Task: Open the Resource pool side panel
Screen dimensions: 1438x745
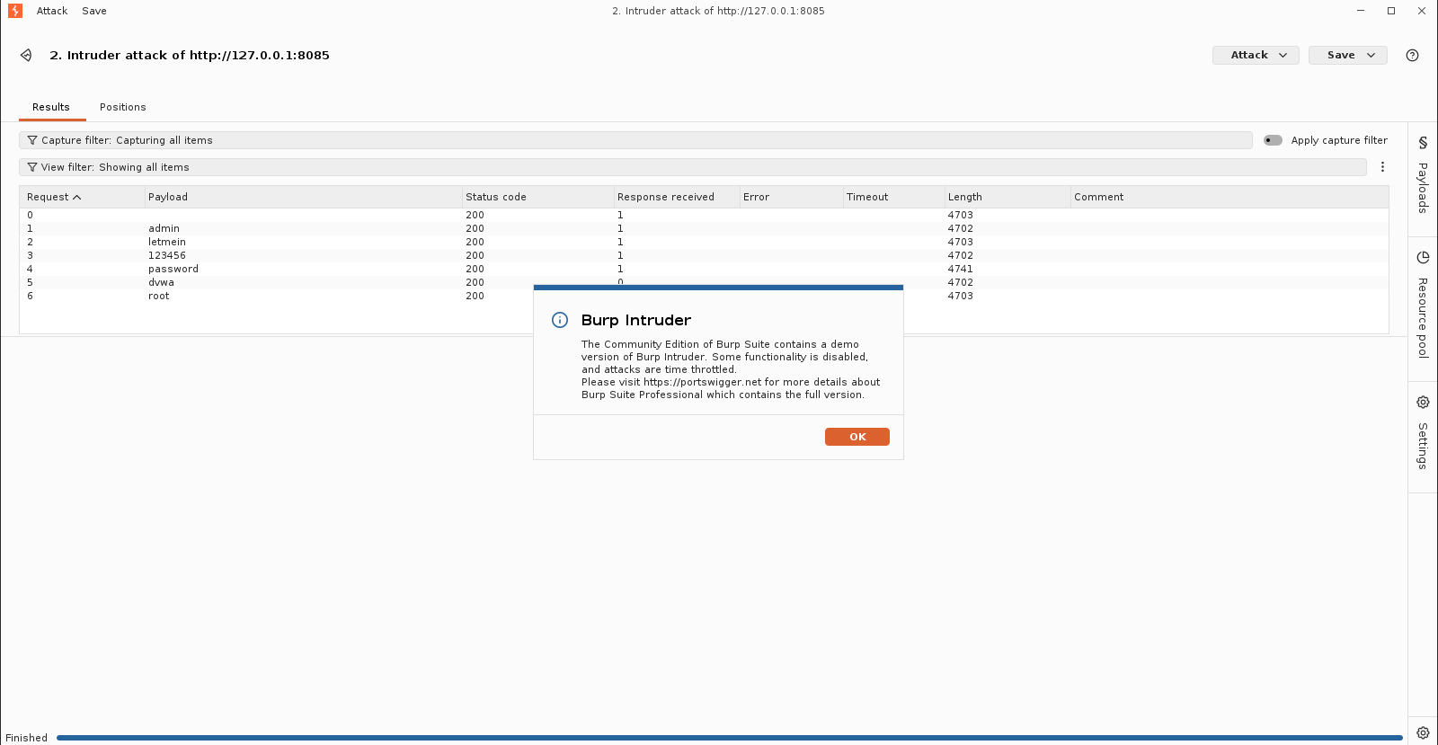Action: tap(1423, 305)
